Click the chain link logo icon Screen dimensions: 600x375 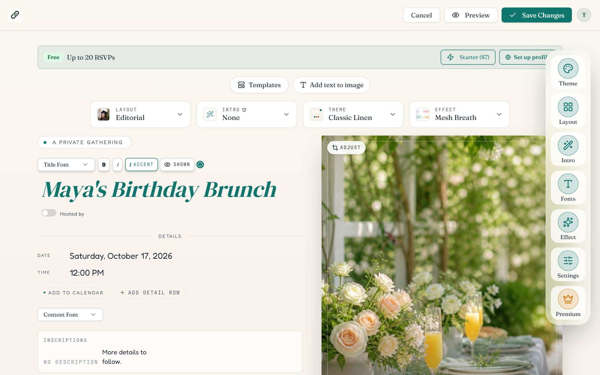(x=15, y=15)
